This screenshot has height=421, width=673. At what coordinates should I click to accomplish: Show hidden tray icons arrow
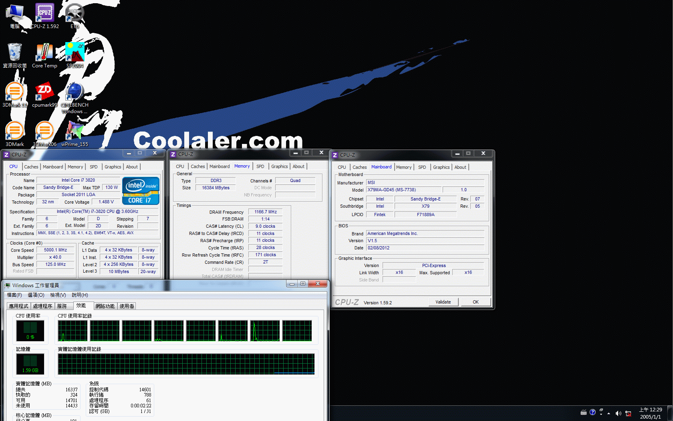(x=609, y=413)
